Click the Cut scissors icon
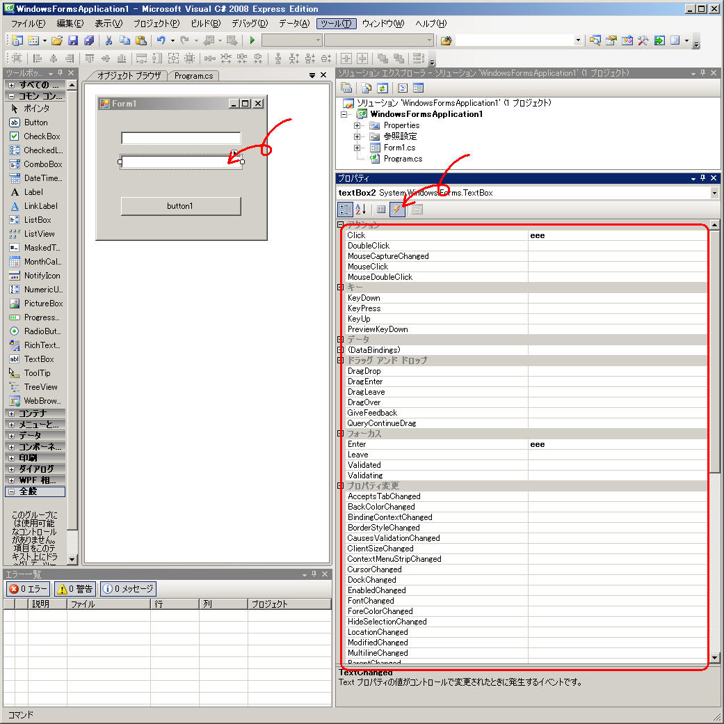The image size is (724, 724). pos(108,40)
